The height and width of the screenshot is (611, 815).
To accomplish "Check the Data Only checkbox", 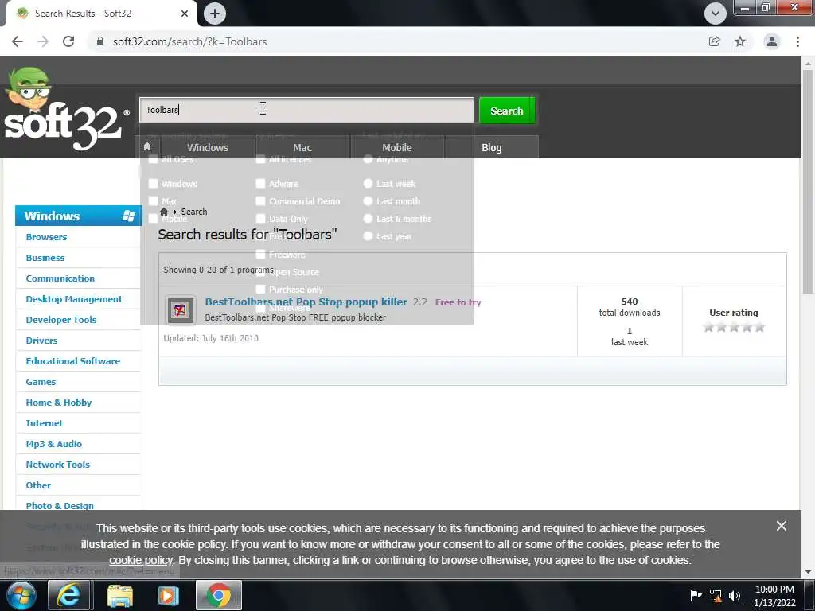I will pyautogui.click(x=260, y=219).
